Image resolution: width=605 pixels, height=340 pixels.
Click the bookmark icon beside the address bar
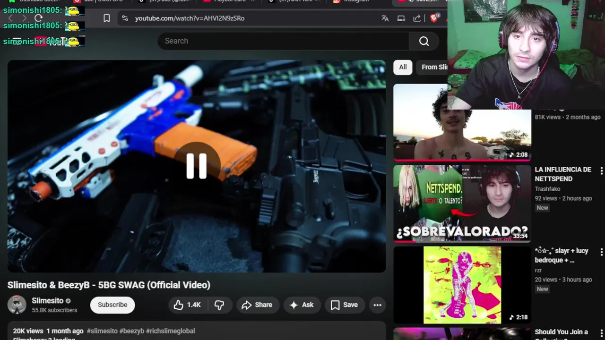click(x=107, y=18)
